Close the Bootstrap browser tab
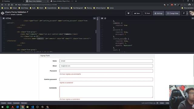Viewport: 194px width, 109px height. pyautogui.click(x=24, y=1)
